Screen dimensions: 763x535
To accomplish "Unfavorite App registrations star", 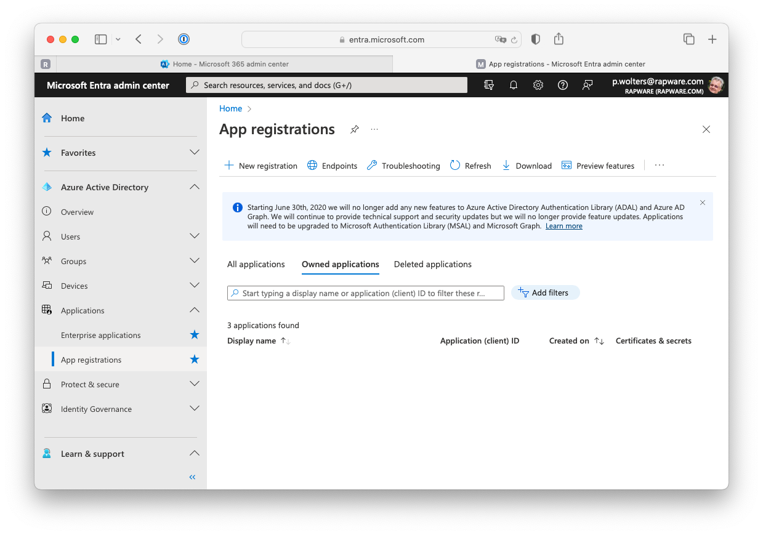I will point(195,360).
